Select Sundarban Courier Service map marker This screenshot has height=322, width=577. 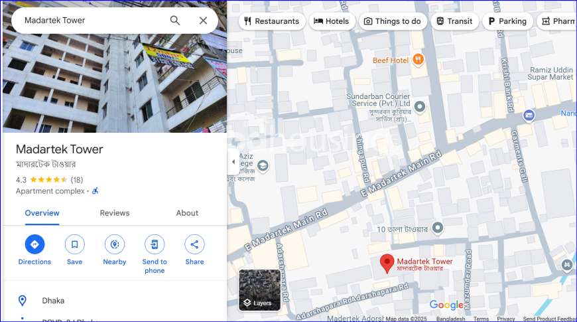(420, 107)
